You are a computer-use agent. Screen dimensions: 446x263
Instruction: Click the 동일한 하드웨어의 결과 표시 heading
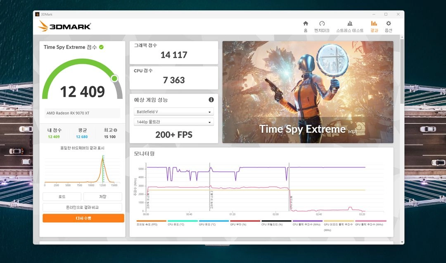[82, 148]
